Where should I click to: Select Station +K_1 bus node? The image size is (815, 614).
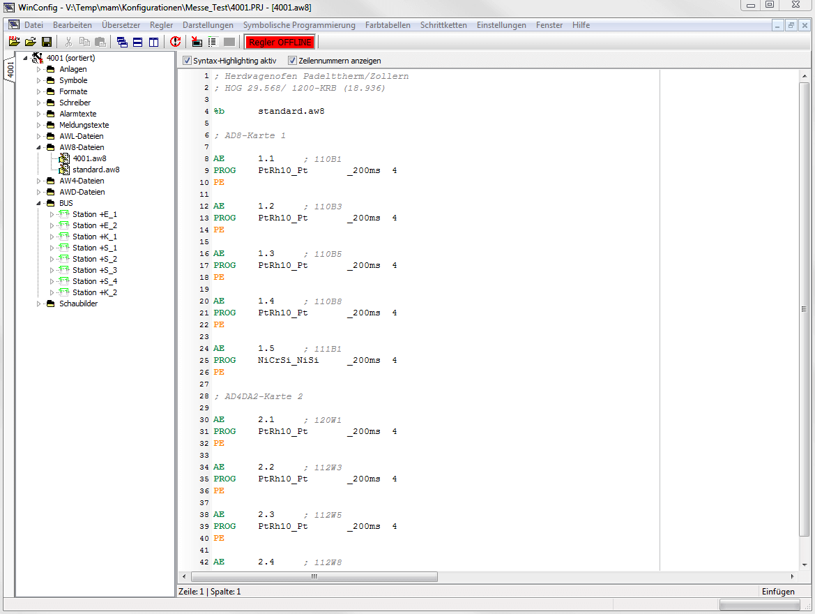click(x=95, y=237)
